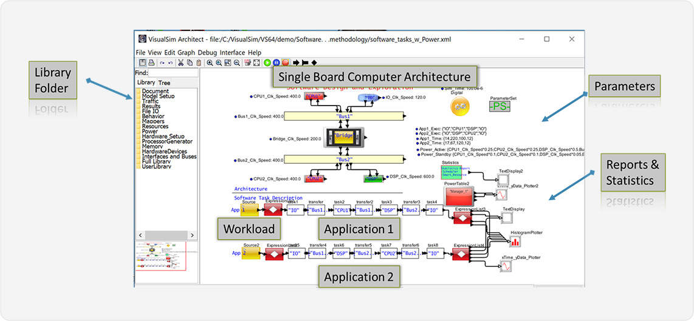Click the Zoom Out magnifier icon
Viewport: 694px width, 321px height.
[x=237, y=63]
